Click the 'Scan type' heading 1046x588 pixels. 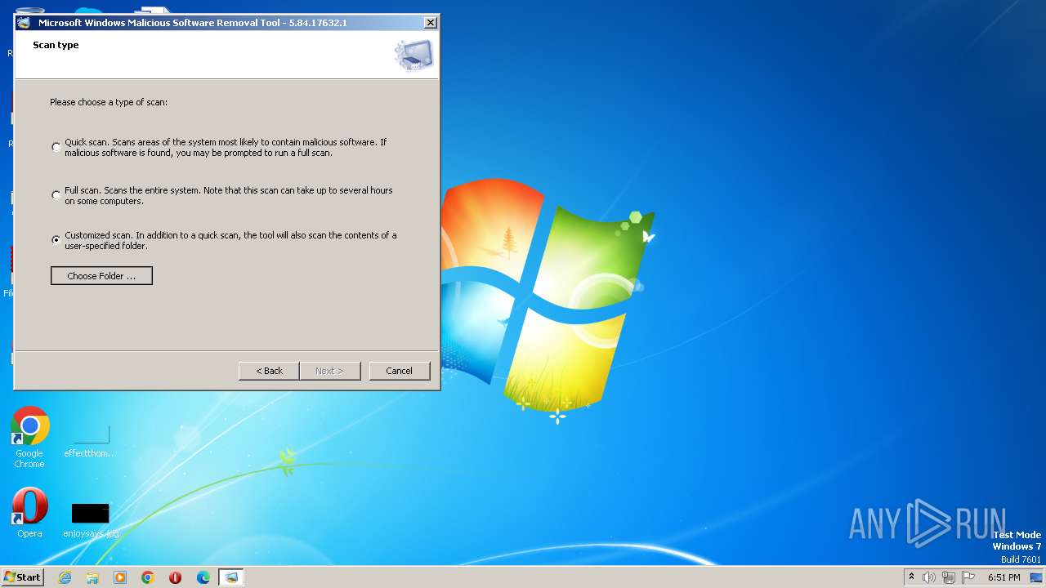coord(56,45)
